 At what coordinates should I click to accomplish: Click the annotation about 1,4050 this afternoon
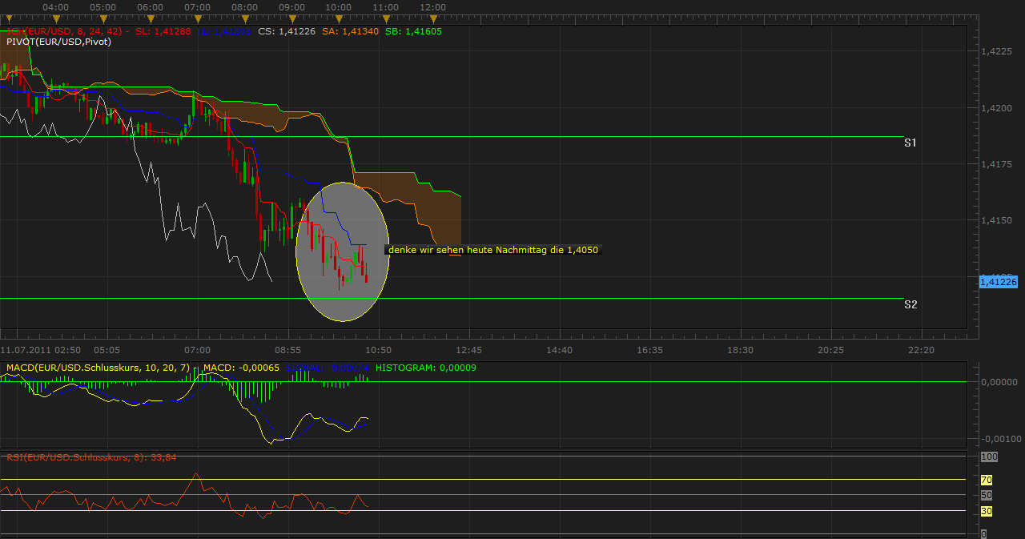[x=492, y=249]
